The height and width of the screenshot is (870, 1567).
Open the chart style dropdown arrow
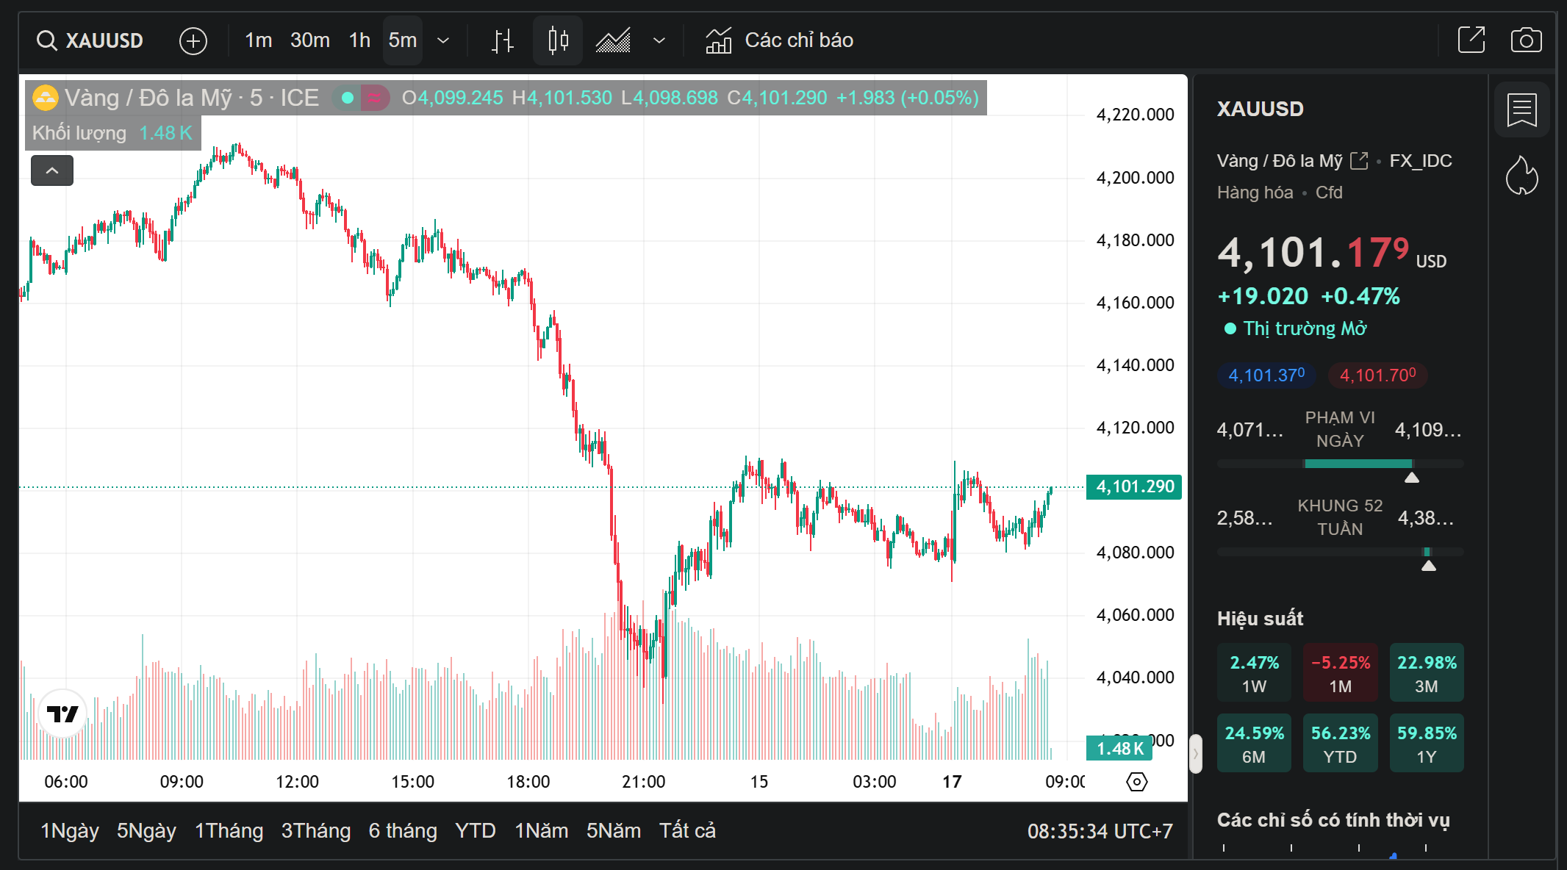pos(659,40)
